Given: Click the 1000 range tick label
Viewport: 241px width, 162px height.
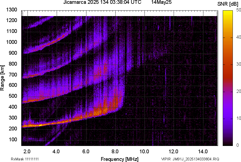Looking at the screenshot, I should 11,42.
